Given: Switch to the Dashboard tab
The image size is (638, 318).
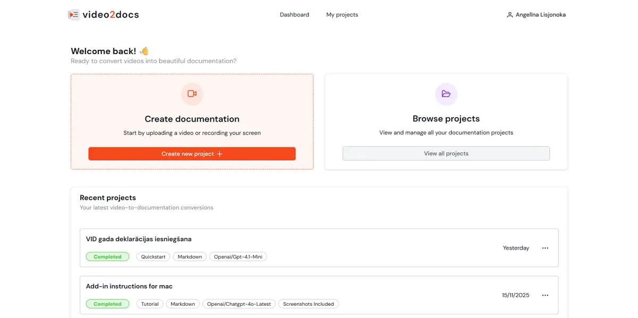Looking at the screenshot, I should pyautogui.click(x=294, y=14).
